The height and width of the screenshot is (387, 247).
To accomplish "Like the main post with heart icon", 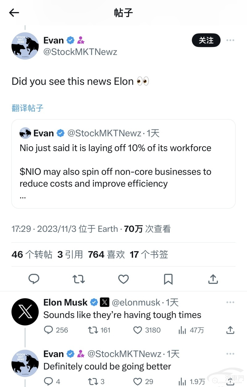I will pyautogui.click(x=124, y=279).
